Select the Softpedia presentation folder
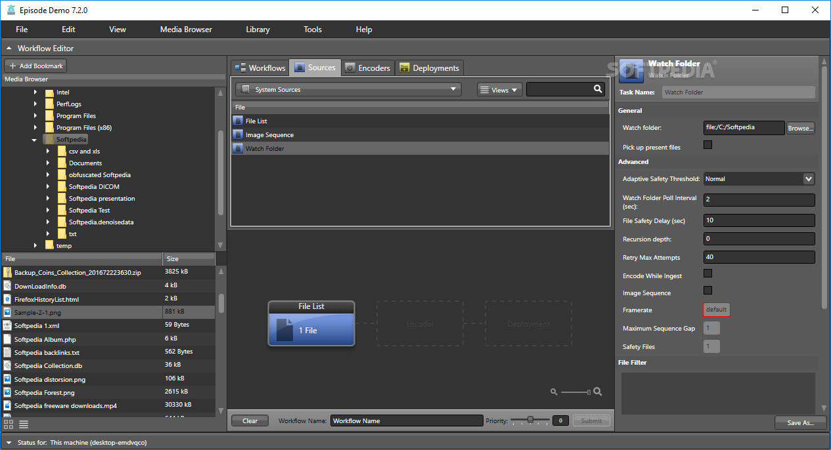The width and height of the screenshot is (831, 450). [102, 199]
